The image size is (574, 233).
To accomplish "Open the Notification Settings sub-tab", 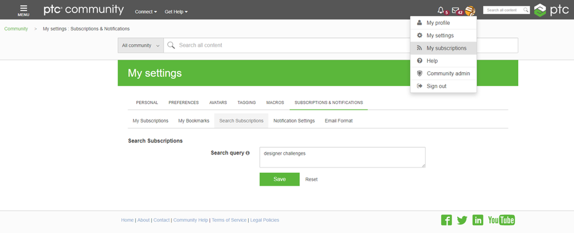I will coord(294,121).
